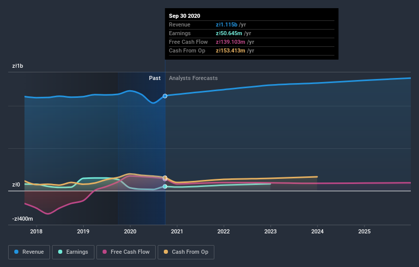Click the Earnings row label in tooltip
Image resolution: width=419 pixels, height=267 pixels.
click(180, 33)
